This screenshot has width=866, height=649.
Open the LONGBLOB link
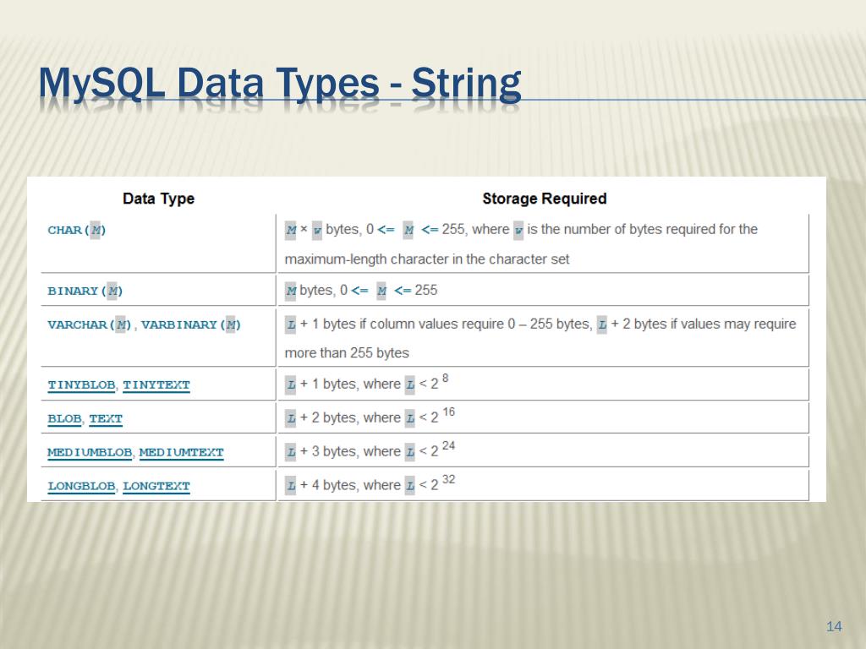click(x=81, y=486)
